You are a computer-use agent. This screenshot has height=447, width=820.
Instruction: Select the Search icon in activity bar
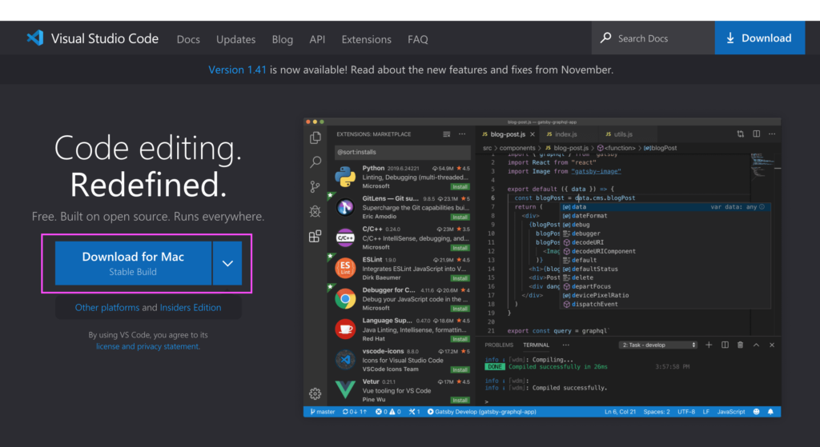(316, 162)
